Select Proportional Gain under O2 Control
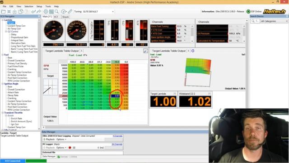 click(19, 37)
